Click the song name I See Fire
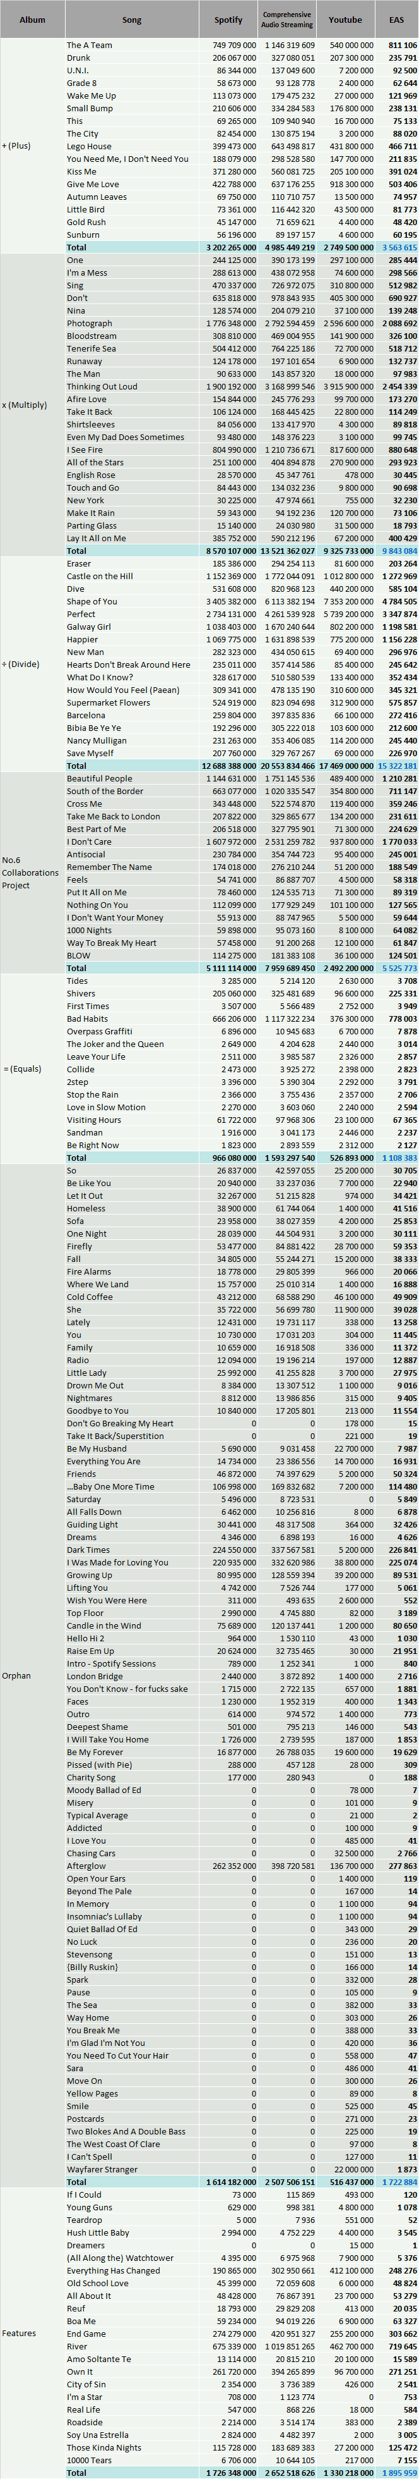419x2479 pixels. tap(85, 450)
